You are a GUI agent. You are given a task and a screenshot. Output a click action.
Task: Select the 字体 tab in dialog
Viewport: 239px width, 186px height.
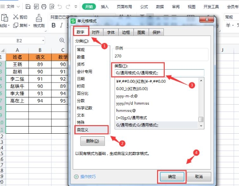(111, 32)
